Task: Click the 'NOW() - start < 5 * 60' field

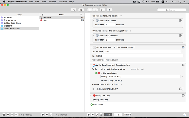Action: tap(140, 77)
